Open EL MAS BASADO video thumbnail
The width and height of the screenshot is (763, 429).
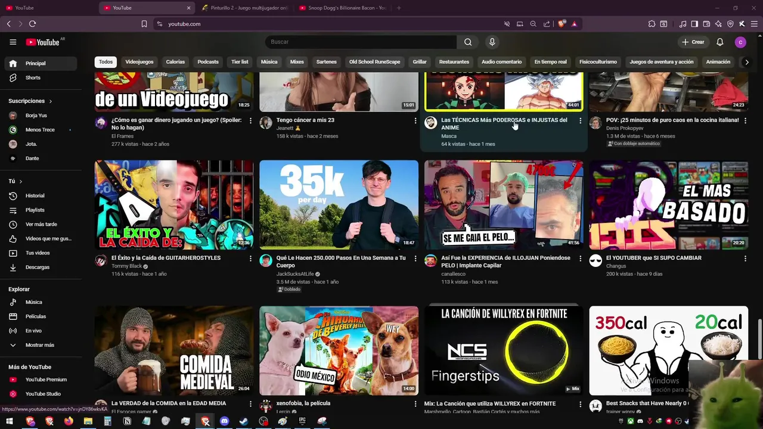coord(668,204)
